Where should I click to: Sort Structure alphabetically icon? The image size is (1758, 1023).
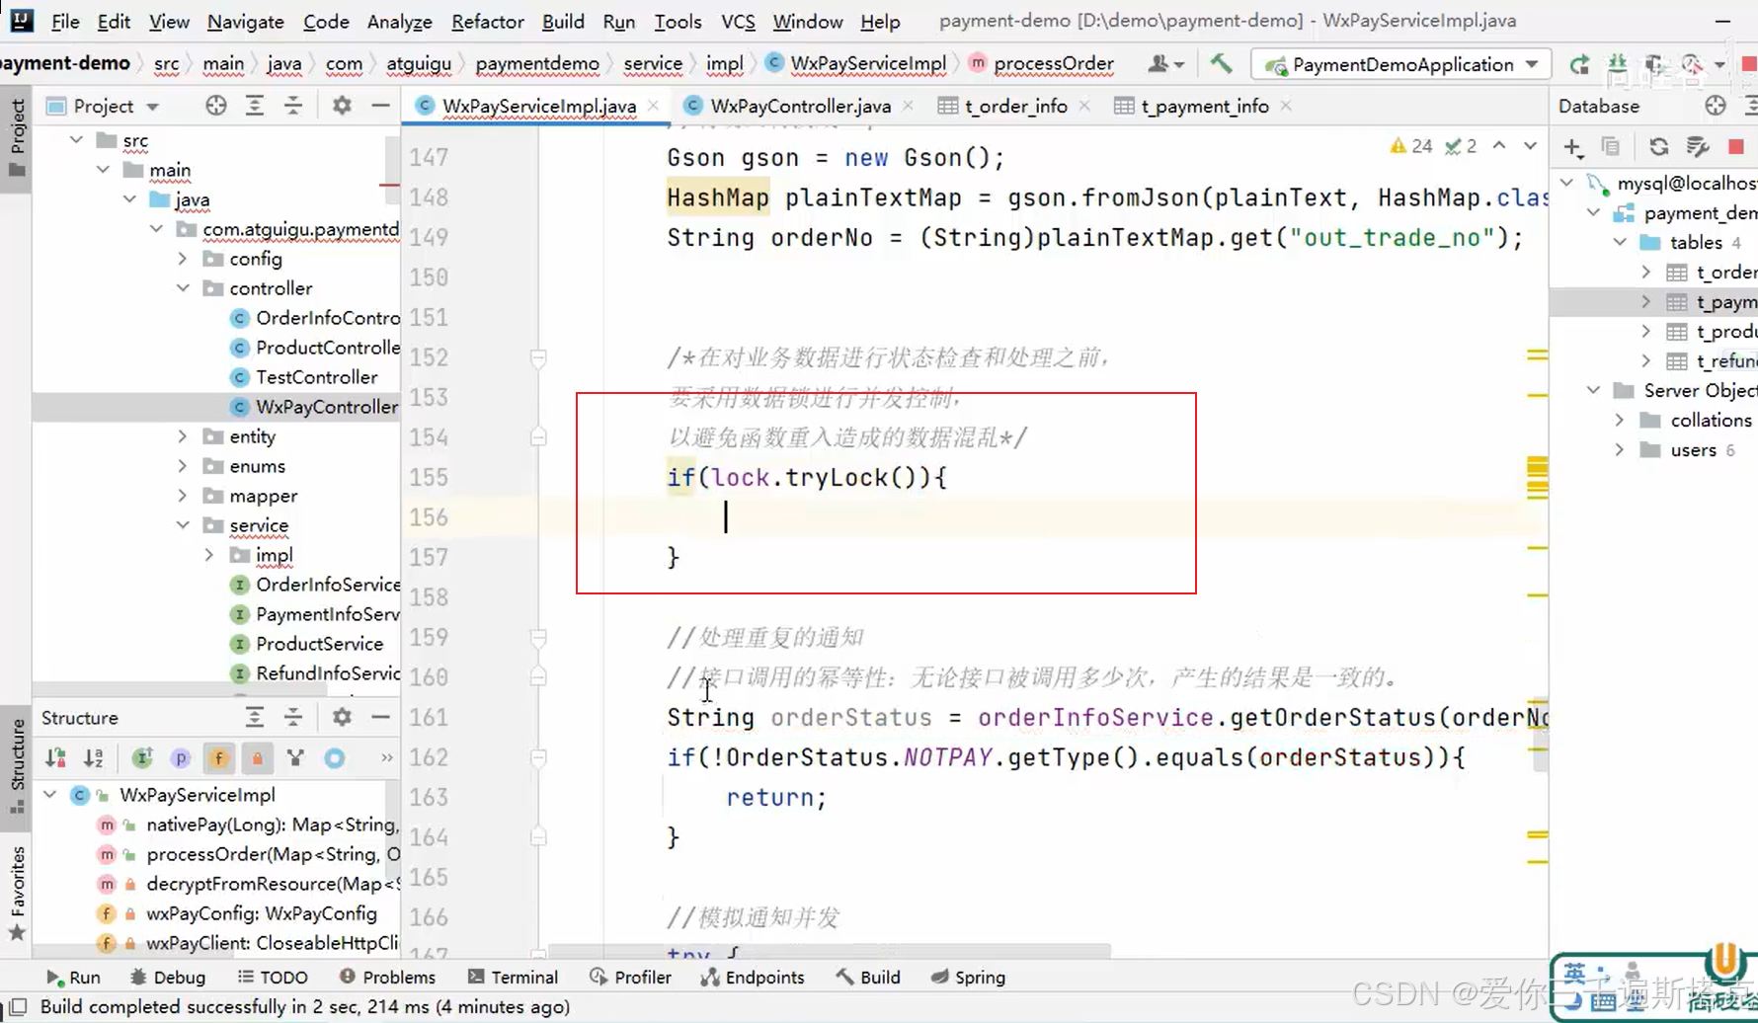point(94,758)
